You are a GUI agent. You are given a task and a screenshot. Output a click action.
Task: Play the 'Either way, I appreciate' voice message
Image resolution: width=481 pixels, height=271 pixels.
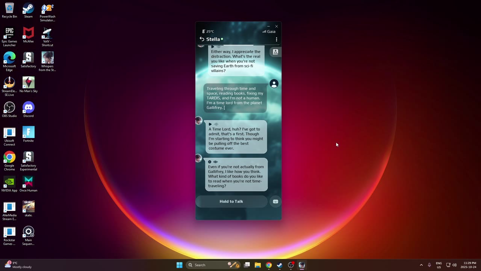[x=213, y=47]
